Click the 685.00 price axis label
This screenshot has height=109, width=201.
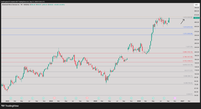click(x=197, y=11)
